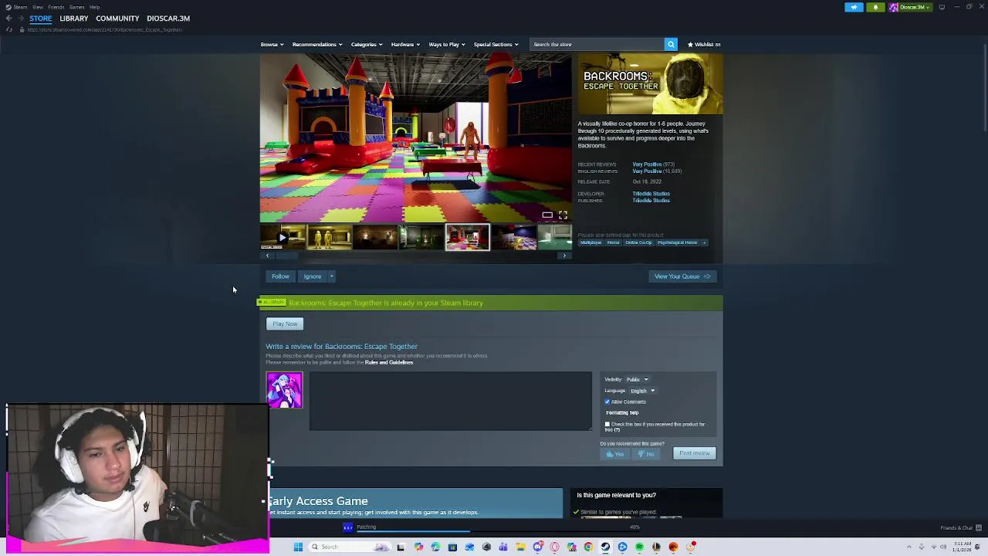Expand the Ignore options arrow
Image resolution: width=988 pixels, height=556 pixels.
tap(331, 276)
